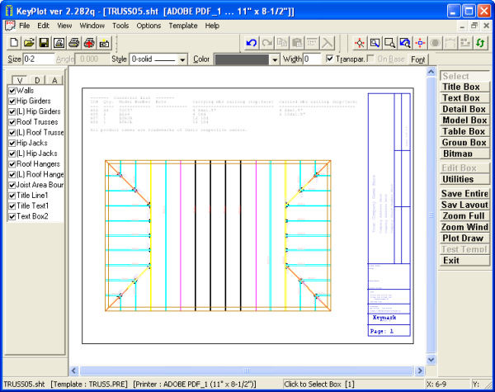Screen dimensions: 495x392
Task: Click the green refresh arrows icon
Action: click(479, 42)
